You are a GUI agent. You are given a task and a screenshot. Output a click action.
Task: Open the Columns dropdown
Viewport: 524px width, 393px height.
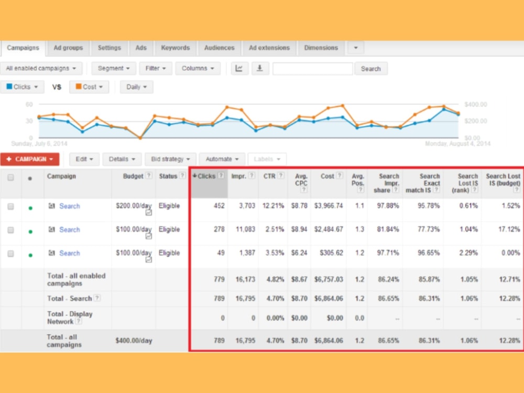tap(198, 69)
